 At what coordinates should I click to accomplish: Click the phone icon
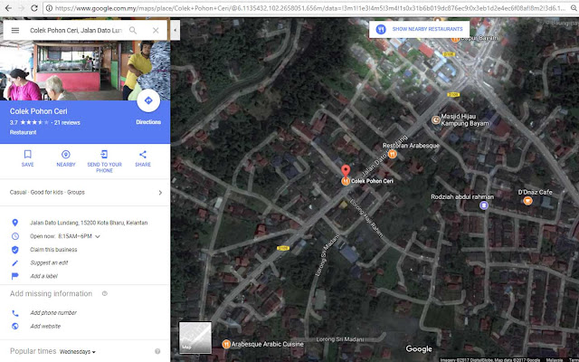point(15,313)
